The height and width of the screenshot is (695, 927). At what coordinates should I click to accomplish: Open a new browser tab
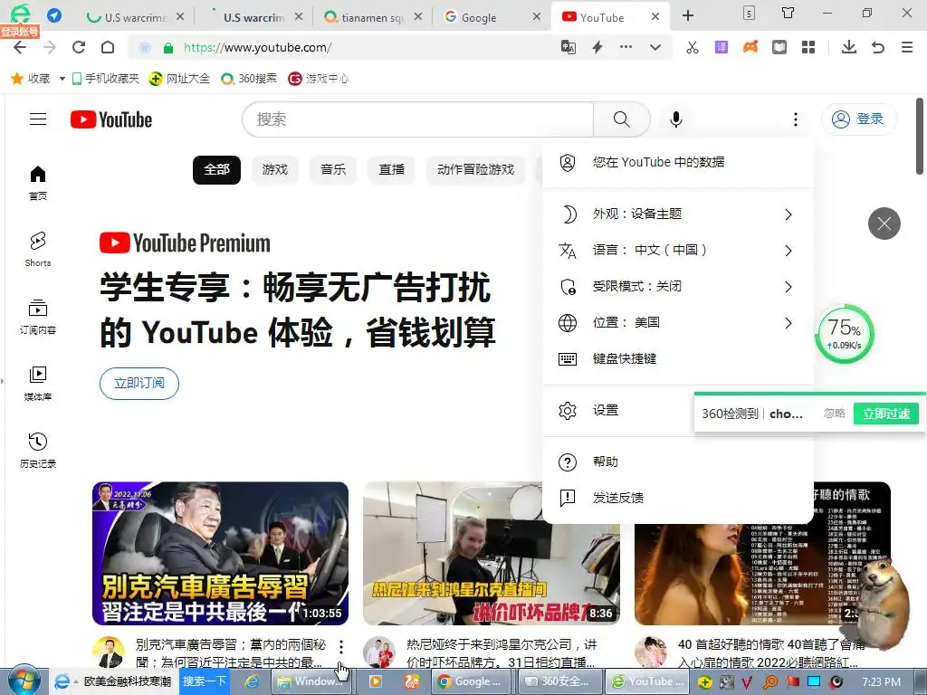point(688,16)
